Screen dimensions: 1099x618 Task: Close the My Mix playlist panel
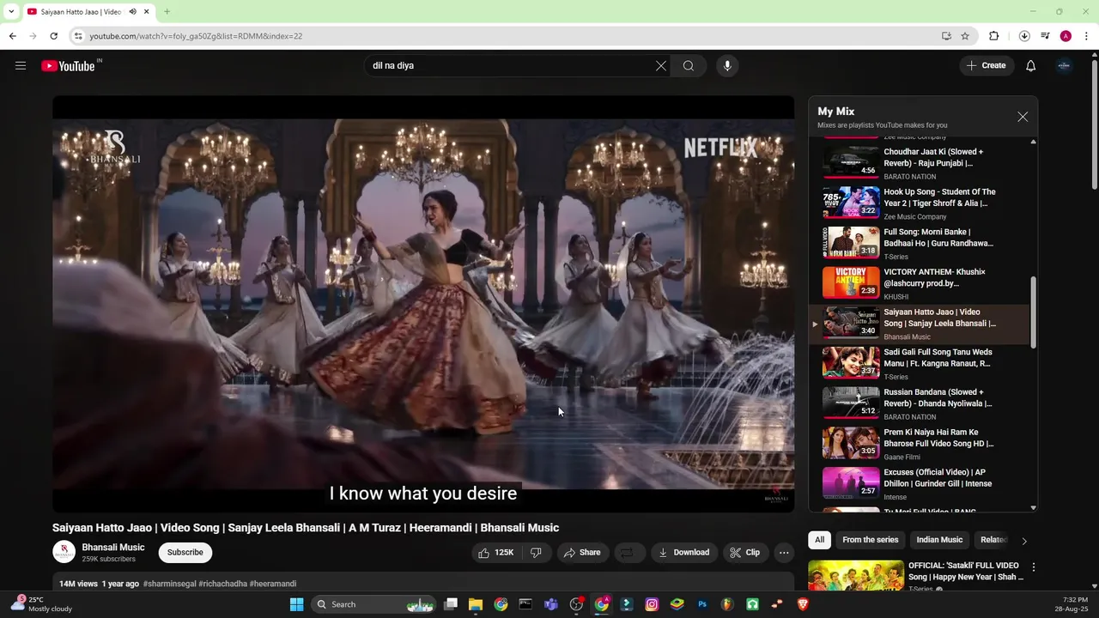1023,117
